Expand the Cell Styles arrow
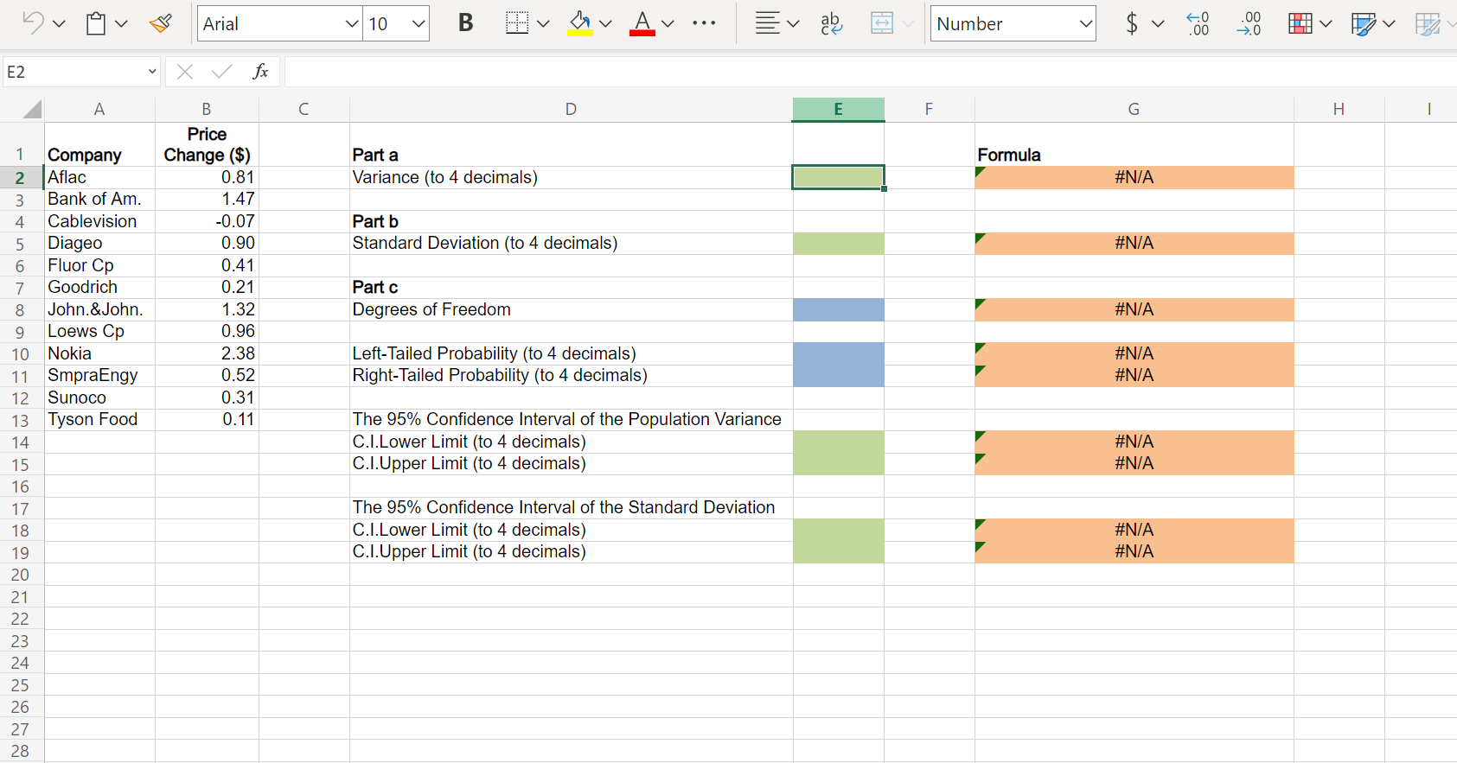This screenshot has width=1457, height=763. click(x=1389, y=24)
